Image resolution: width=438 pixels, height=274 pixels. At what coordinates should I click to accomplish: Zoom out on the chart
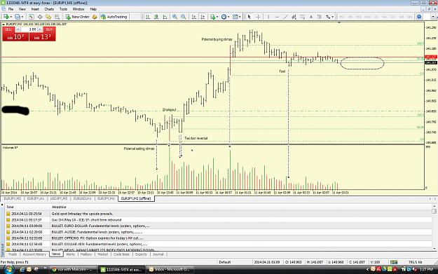click(184, 17)
